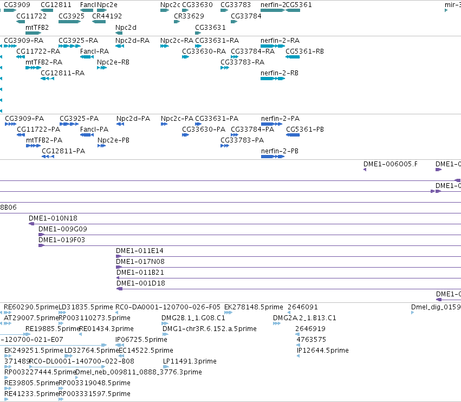Click the Fancl-RA transcript label
This screenshot has height=402, width=461.
click(x=94, y=51)
